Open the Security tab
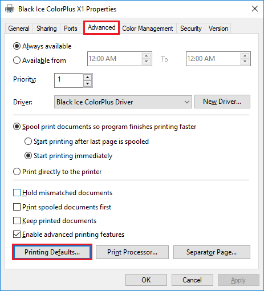 190,29
